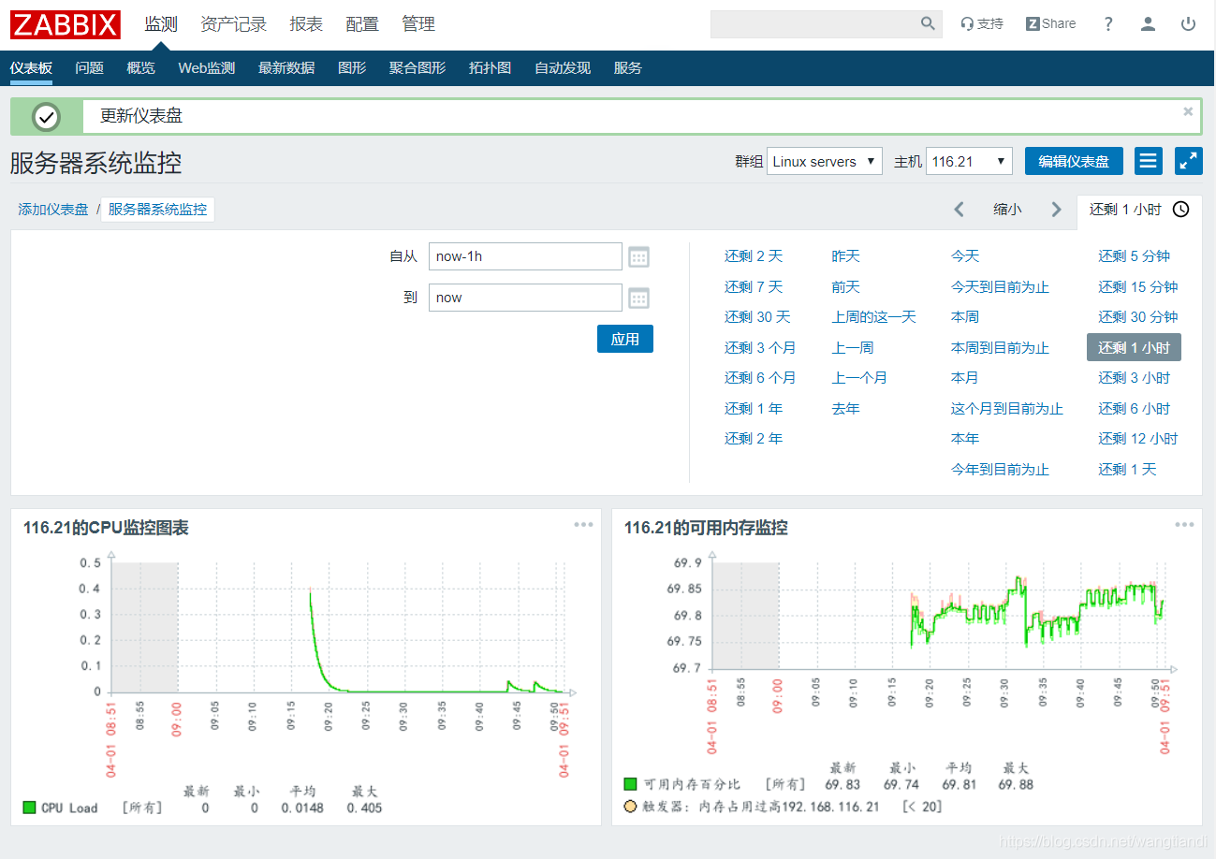Go to the 自动发现 submenu
1216x859 pixels.
click(563, 68)
